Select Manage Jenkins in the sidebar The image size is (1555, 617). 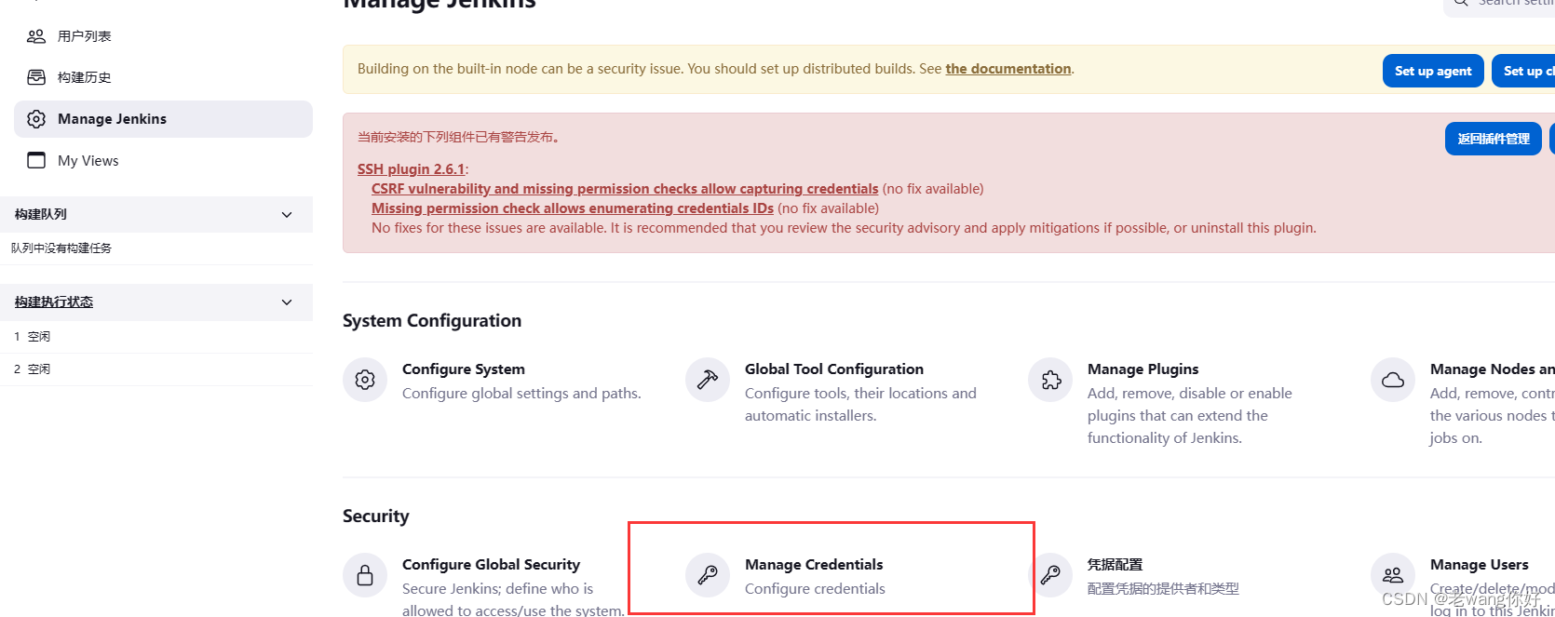pyautogui.click(x=163, y=119)
